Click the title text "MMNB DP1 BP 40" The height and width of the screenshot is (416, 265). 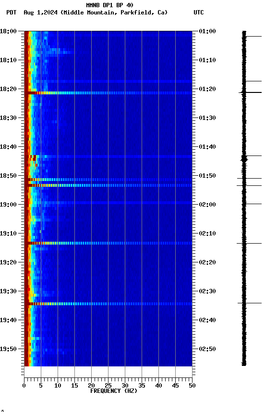coord(109,5)
